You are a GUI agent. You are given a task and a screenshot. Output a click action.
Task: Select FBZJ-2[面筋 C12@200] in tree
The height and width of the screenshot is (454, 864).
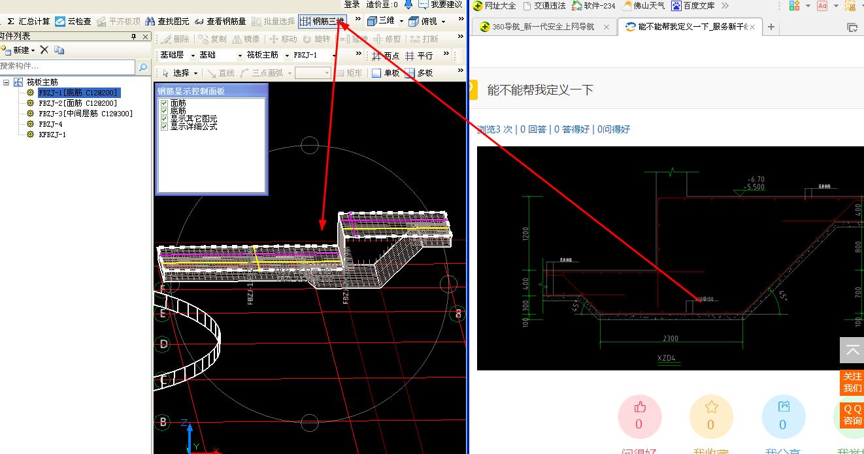78,103
